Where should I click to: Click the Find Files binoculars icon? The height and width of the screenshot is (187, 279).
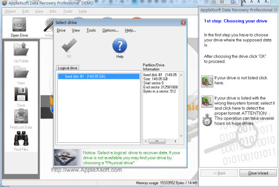(x=21, y=138)
